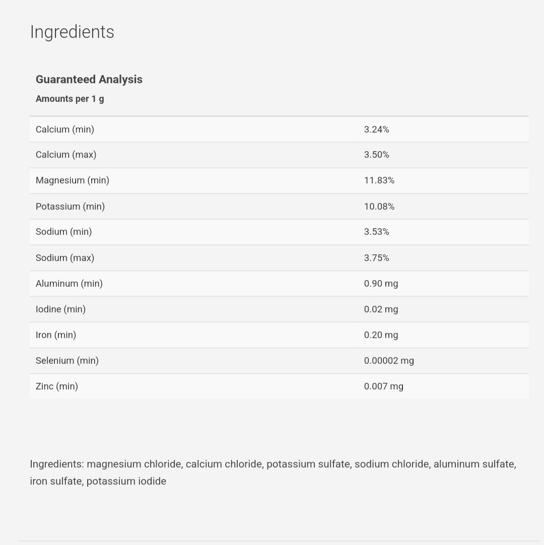This screenshot has height=545, width=544.
Task: Select the Calcium (min) row label
Action: tap(65, 129)
